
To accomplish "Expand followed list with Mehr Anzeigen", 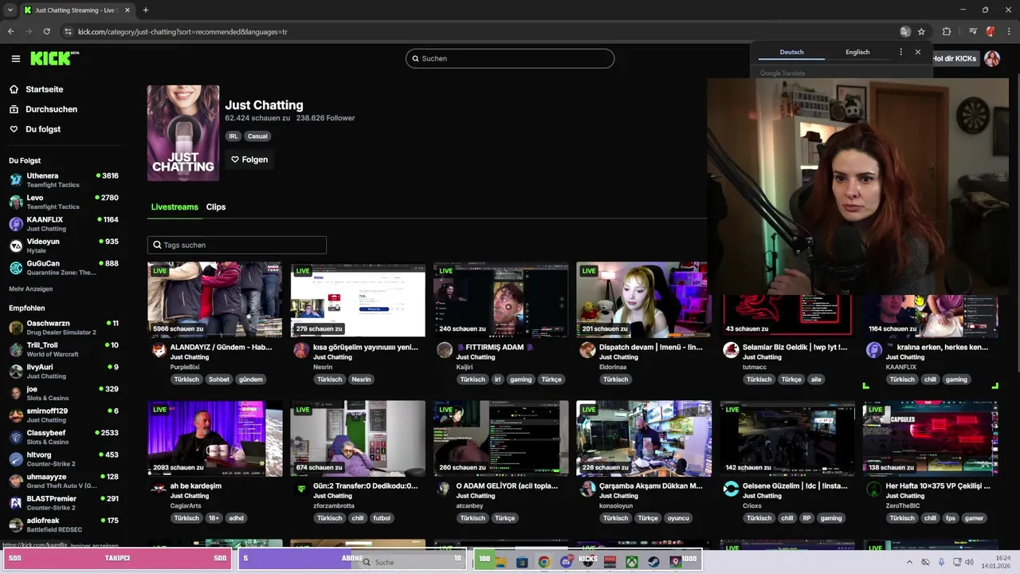I will (31, 289).
